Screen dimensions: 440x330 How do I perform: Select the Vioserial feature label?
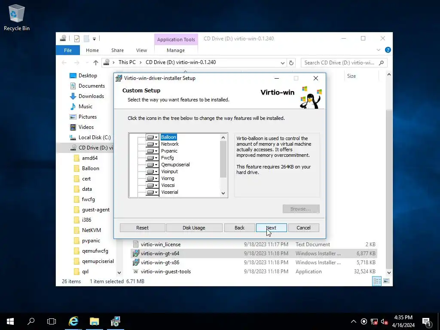point(170,192)
